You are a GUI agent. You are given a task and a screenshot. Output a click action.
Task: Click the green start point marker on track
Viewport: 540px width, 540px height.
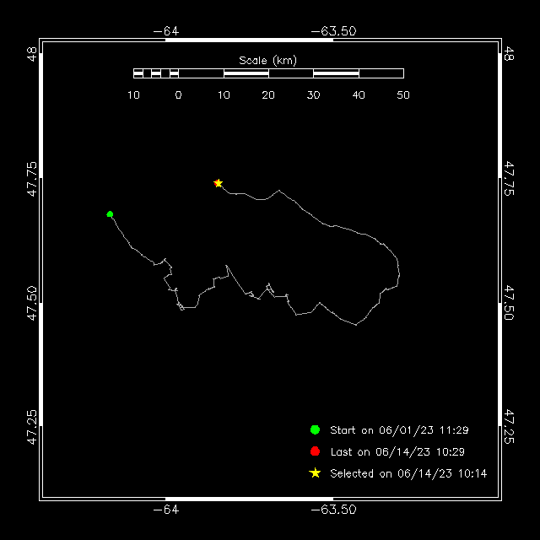(x=110, y=214)
